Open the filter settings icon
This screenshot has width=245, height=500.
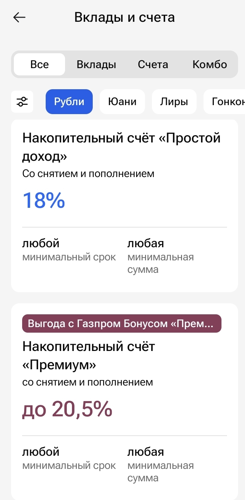point(22,102)
